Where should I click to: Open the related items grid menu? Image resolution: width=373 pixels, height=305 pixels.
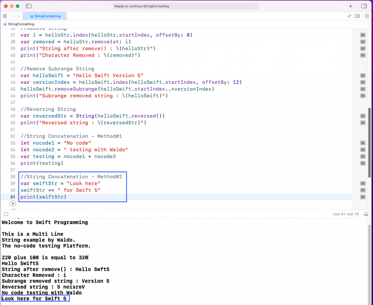pos(5,16)
